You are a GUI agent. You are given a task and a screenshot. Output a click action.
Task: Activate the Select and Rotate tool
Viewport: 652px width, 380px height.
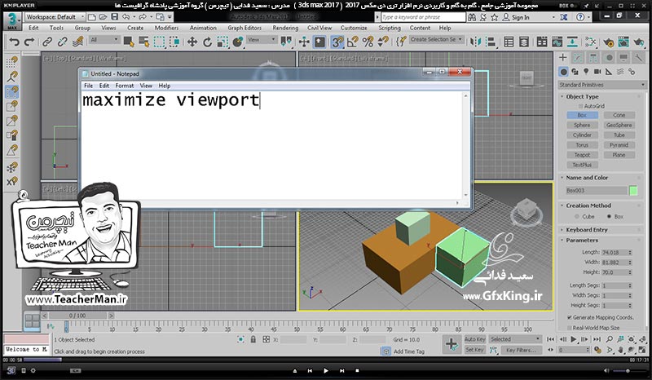click(x=207, y=42)
